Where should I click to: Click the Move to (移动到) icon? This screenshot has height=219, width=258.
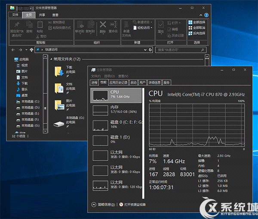(x=80, y=25)
